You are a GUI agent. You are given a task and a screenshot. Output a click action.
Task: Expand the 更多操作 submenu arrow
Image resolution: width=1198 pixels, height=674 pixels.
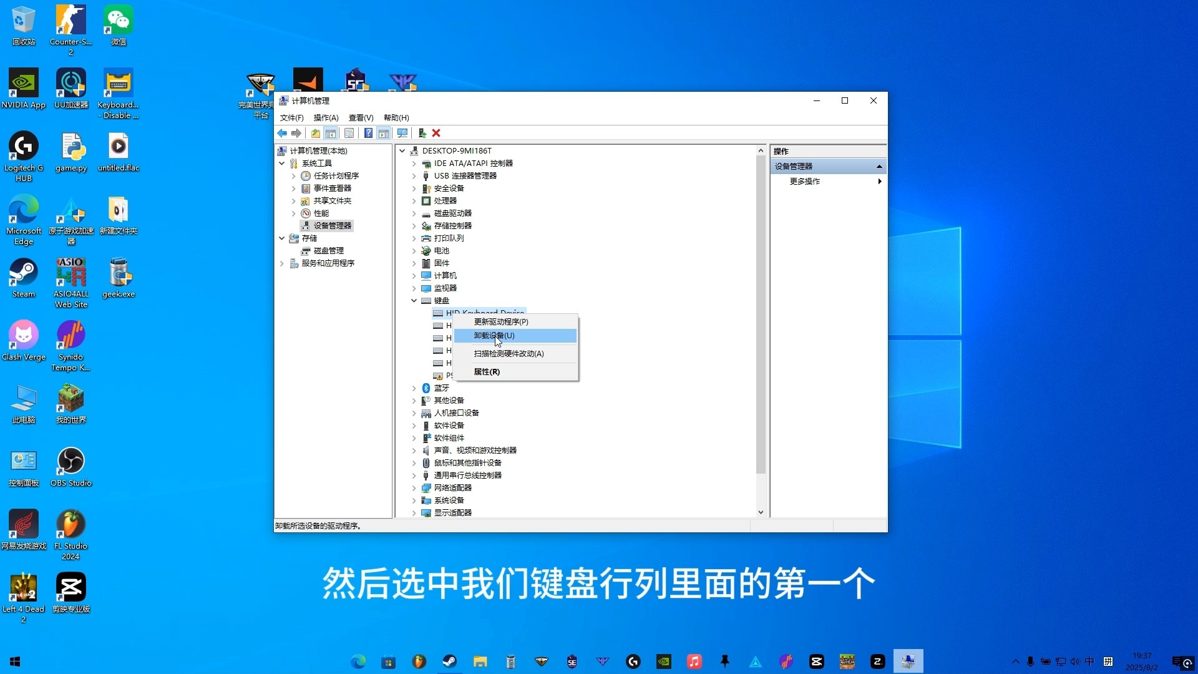pyautogui.click(x=879, y=182)
